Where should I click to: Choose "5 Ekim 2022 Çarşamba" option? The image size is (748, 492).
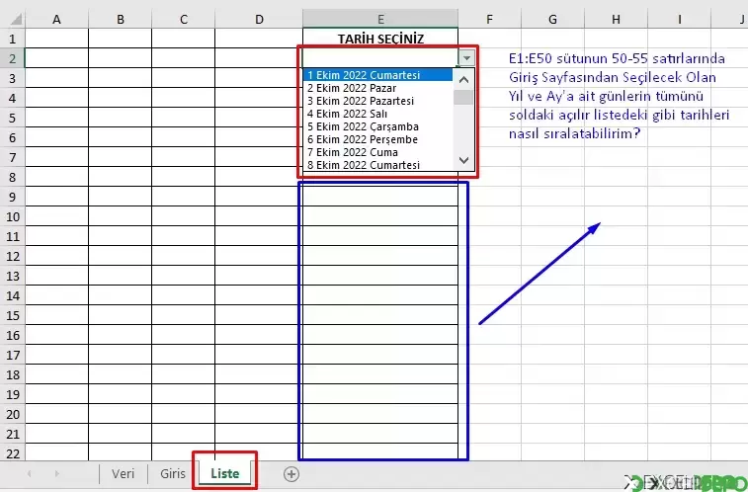tap(377, 126)
